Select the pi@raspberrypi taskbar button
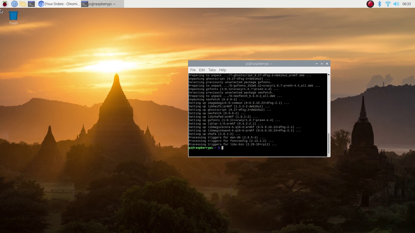Image resolution: width=415 pixels, height=233 pixels. 102,4
